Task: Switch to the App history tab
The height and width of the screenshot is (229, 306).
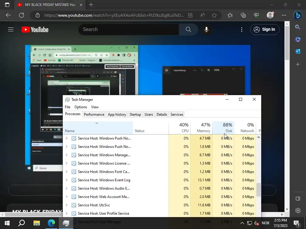Action: 117,114
